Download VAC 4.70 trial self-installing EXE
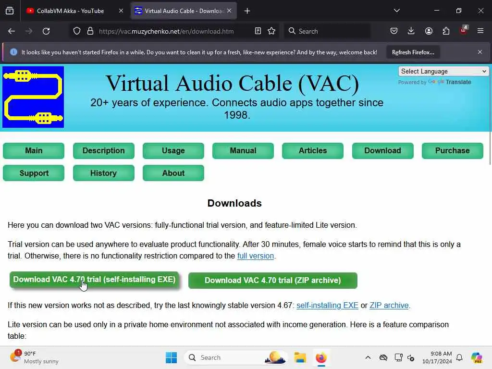 [x=94, y=280]
